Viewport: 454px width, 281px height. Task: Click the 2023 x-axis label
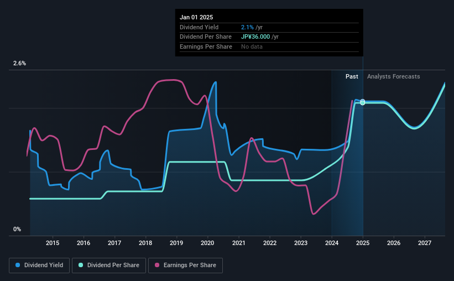(x=300, y=243)
